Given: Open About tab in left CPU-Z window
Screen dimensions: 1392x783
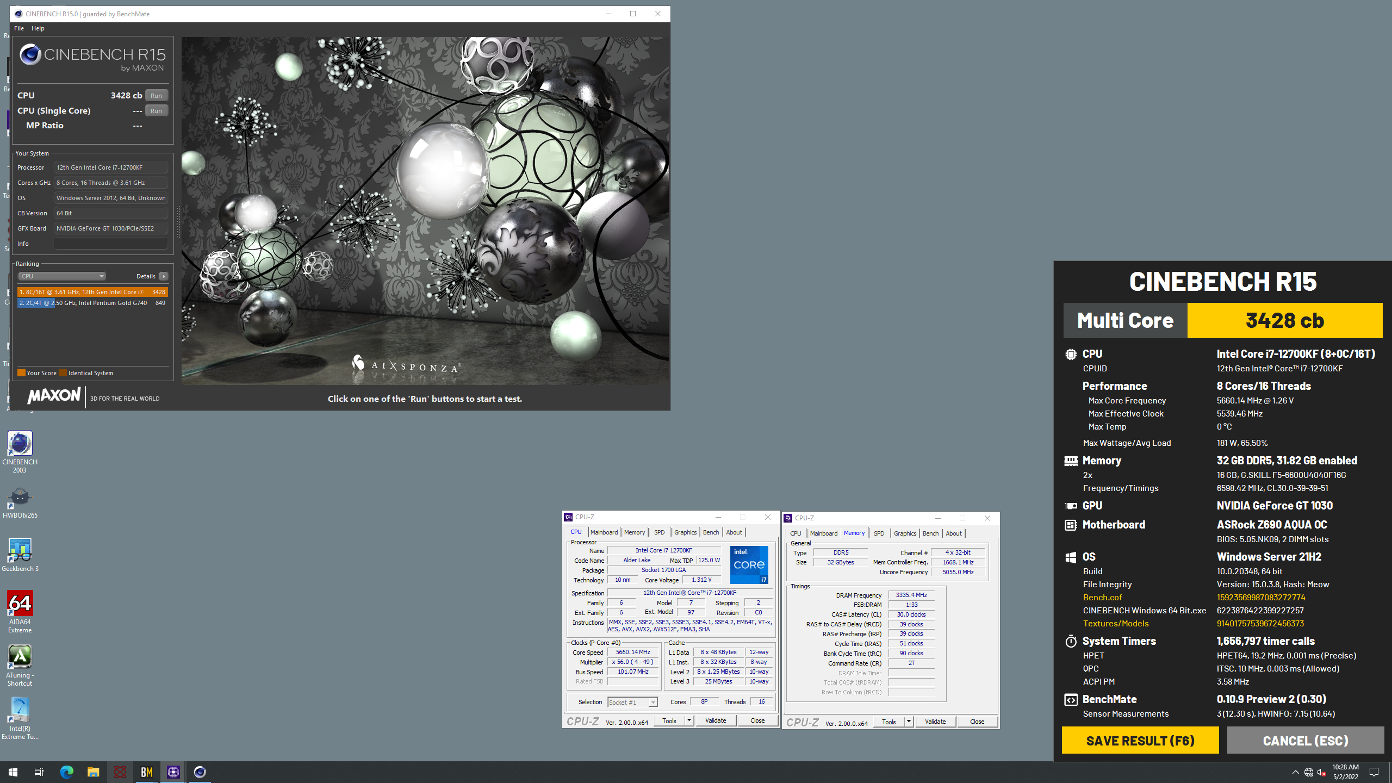Looking at the screenshot, I should pos(734,532).
